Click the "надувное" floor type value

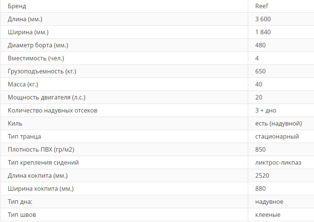pyautogui.click(x=269, y=202)
